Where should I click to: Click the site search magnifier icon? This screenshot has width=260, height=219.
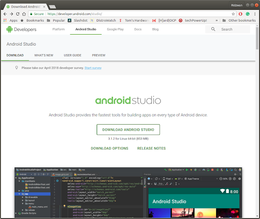click(x=213, y=29)
